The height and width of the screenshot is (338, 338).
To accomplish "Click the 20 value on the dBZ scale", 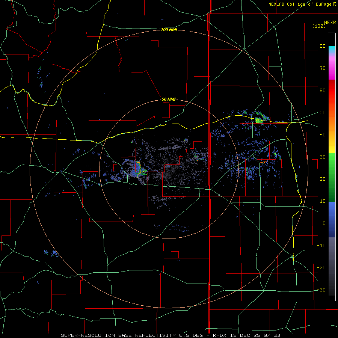I will 323,179.
